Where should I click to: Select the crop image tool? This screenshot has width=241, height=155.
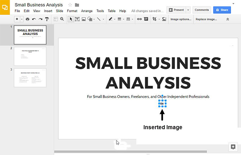pyautogui.click(x=154, y=19)
